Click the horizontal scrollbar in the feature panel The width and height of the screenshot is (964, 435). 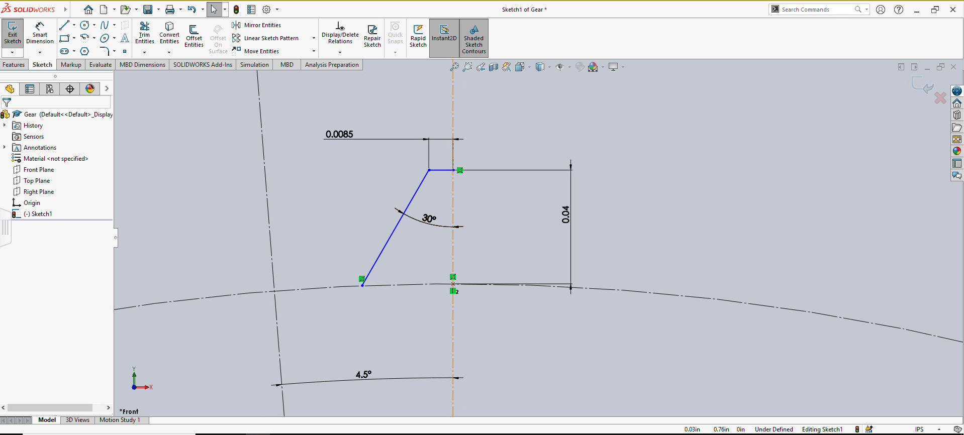point(50,408)
